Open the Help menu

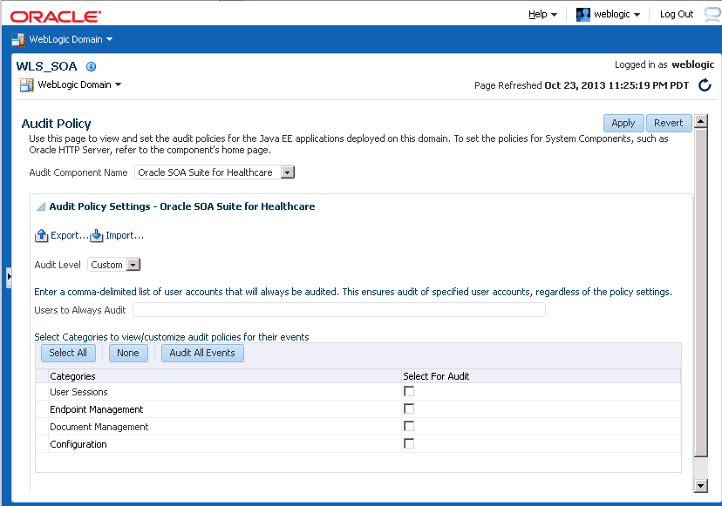coord(542,14)
